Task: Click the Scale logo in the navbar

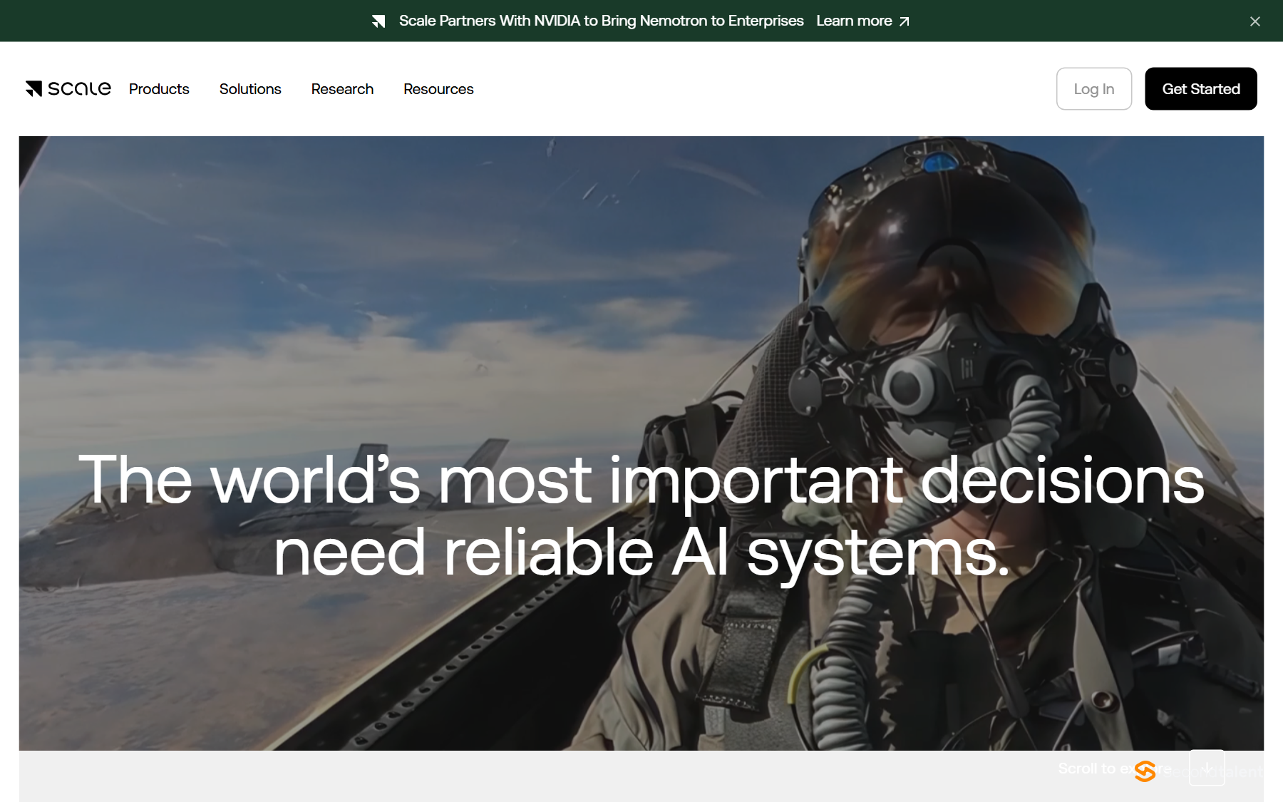Action: point(68,88)
